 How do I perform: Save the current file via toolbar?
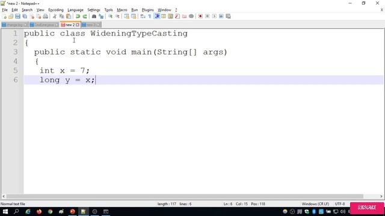click(17, 16)
